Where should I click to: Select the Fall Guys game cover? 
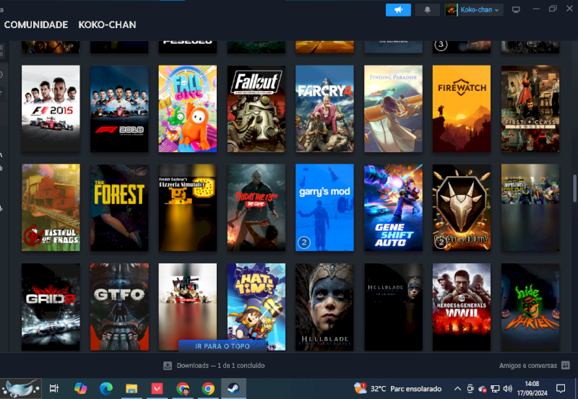click(188, 108)
